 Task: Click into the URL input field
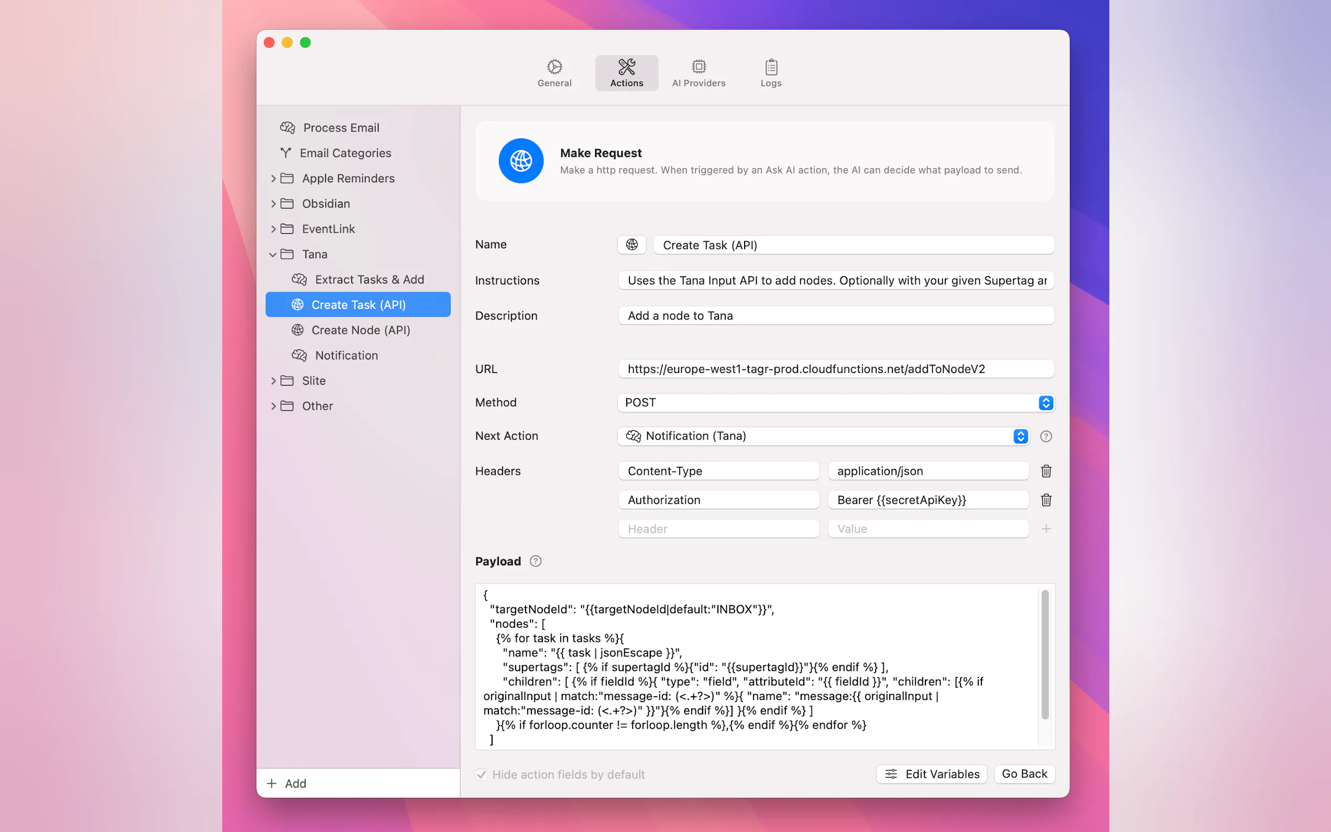(x=835, y=369)
